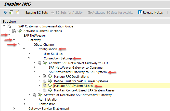The image size is (170, 111).
Task: Open documentation icon for Manage RFC Destinations
Action: [x=45, y=77]
